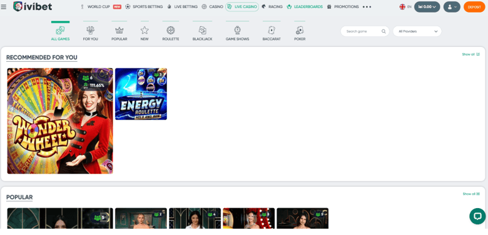Open the World Cup section
Screen dimensions: 488x235
(x=98, y=6)
